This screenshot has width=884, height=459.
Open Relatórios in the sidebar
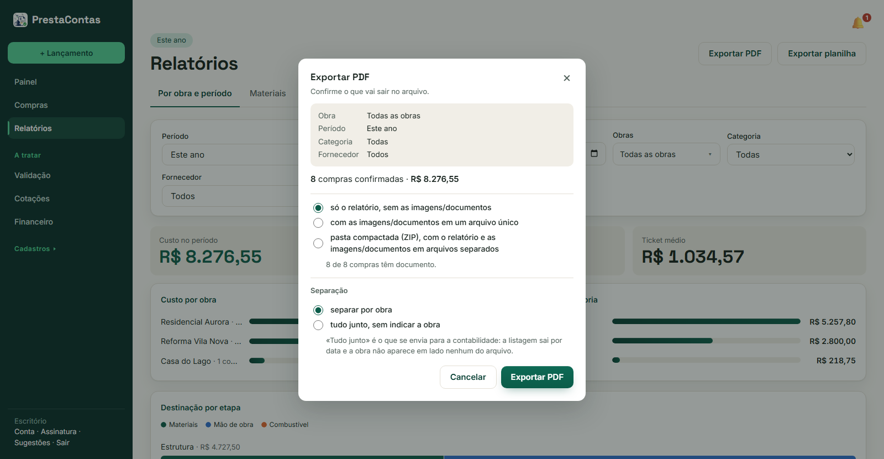(x=66, y=128)
